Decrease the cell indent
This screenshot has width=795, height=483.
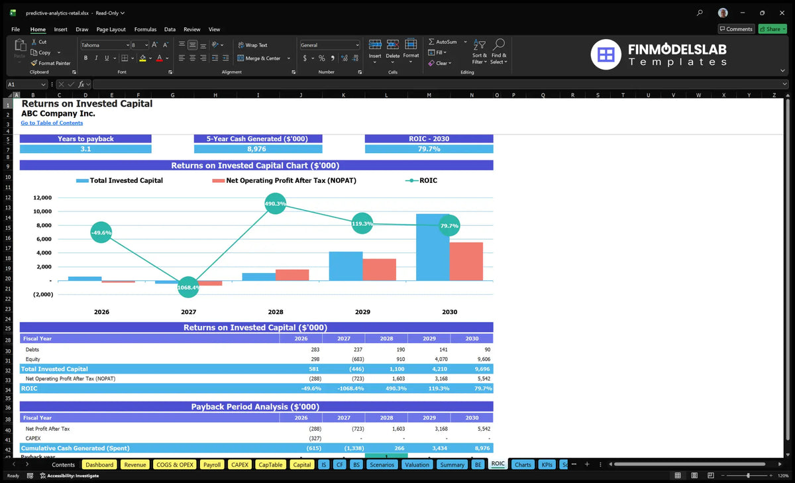tap(215, 58)
